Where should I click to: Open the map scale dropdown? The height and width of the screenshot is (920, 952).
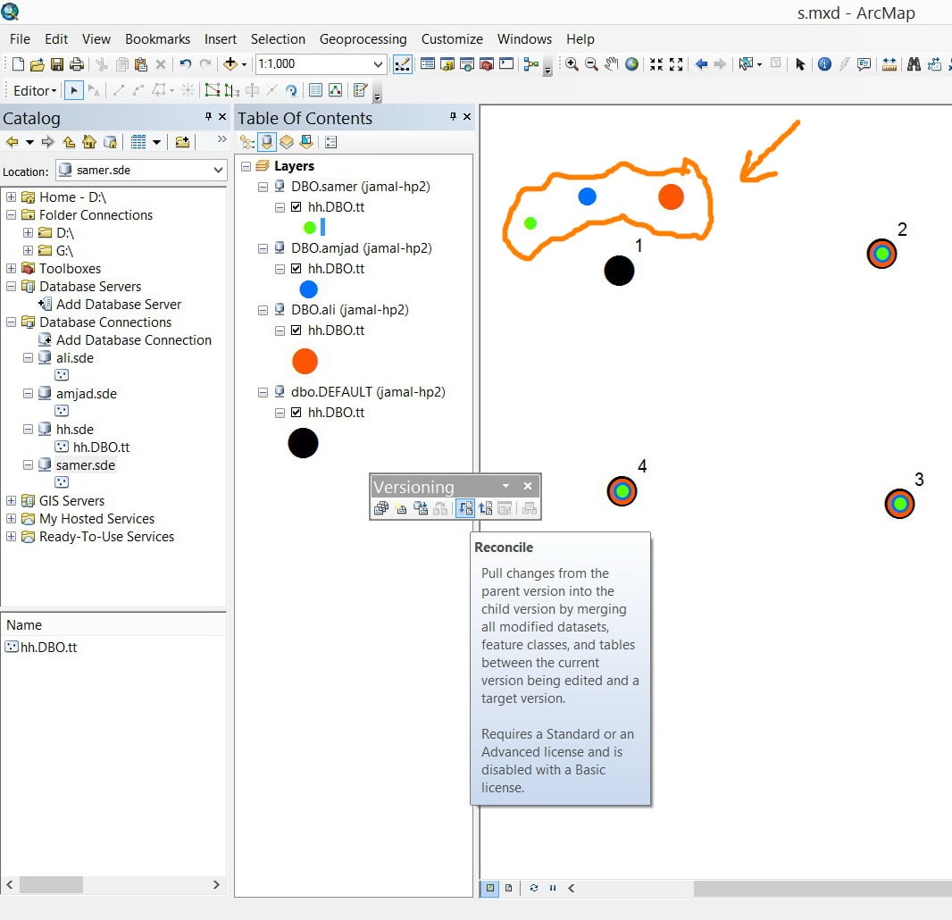378,63
